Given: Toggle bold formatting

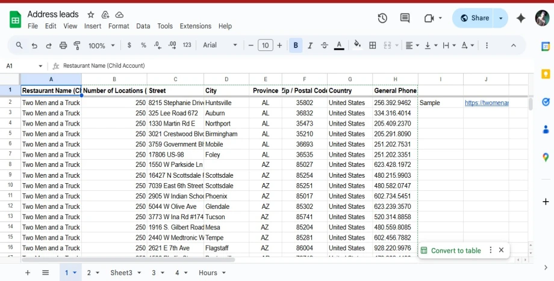Looking at the screenshot, I should (x=296, y=45).
